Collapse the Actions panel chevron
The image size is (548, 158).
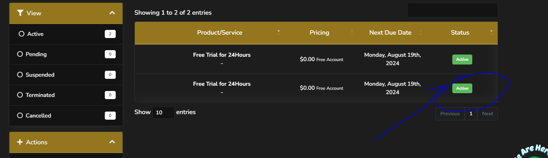pyautogui.click(x=112, y=142)
